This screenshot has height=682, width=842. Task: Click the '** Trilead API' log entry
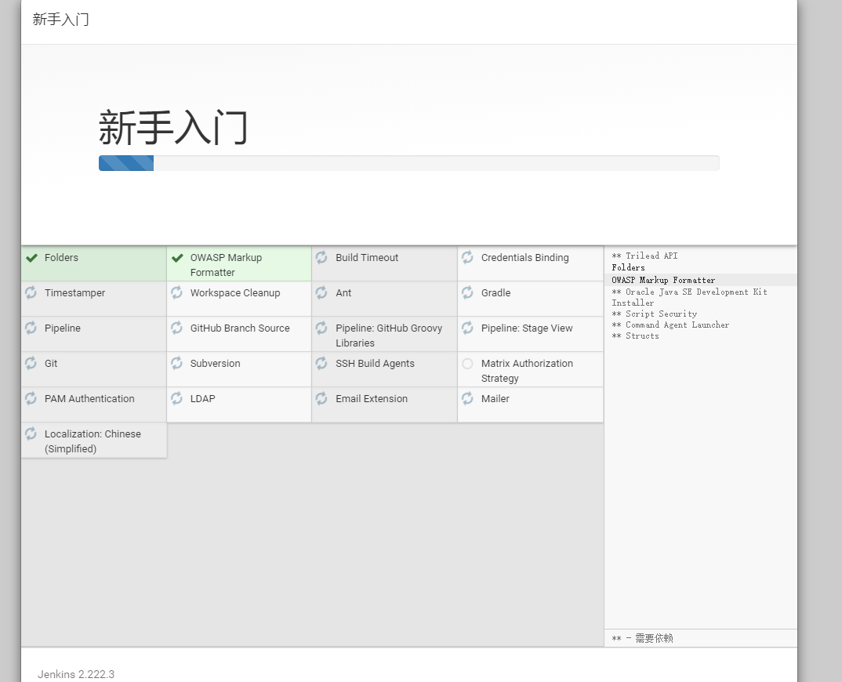pos(644,256)
